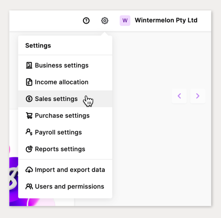The image size is (221, 218).
Task: Click the settings gear icon
Action: [104, 20]
